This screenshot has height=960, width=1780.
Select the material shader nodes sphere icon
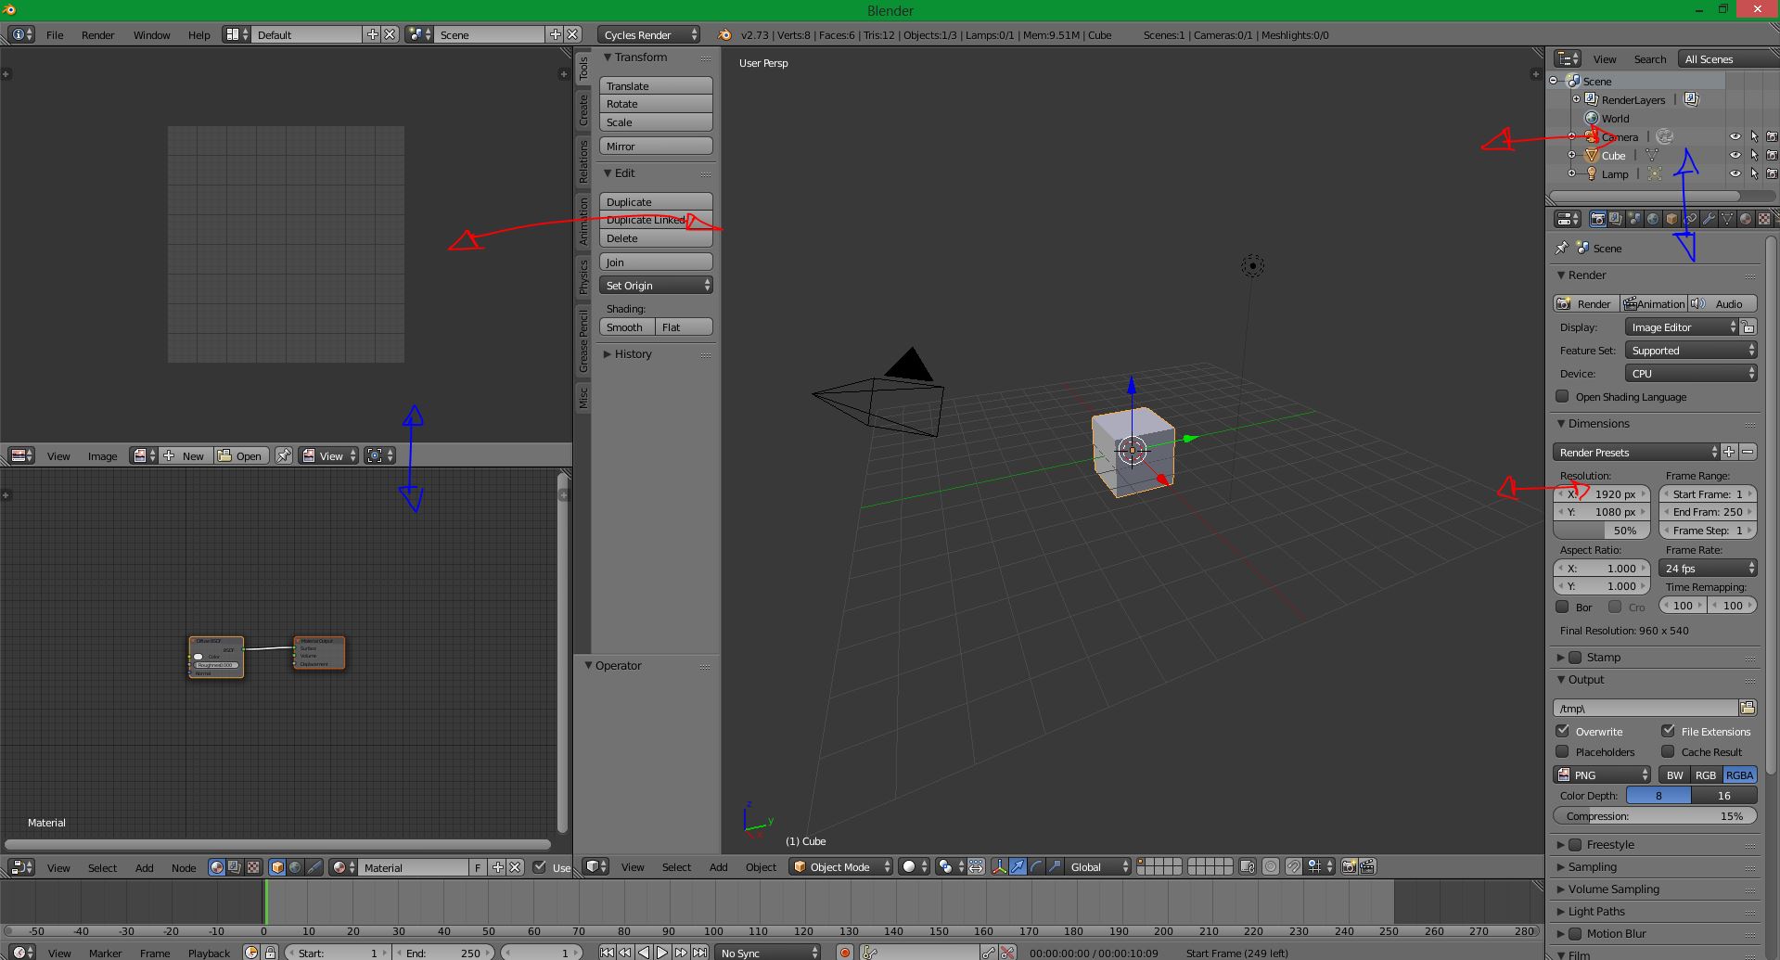pyautogui.click(x=216, y=867)
